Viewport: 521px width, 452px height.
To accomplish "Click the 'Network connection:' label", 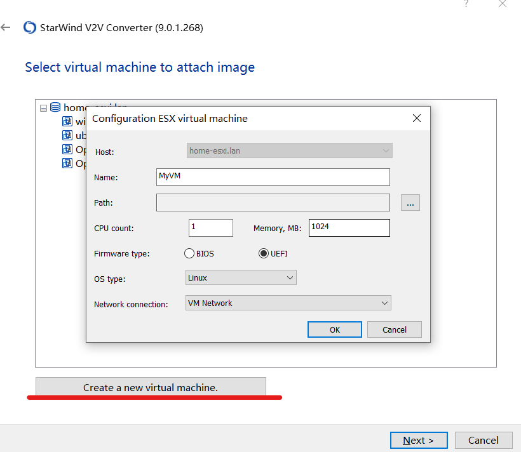I will 131,304.
